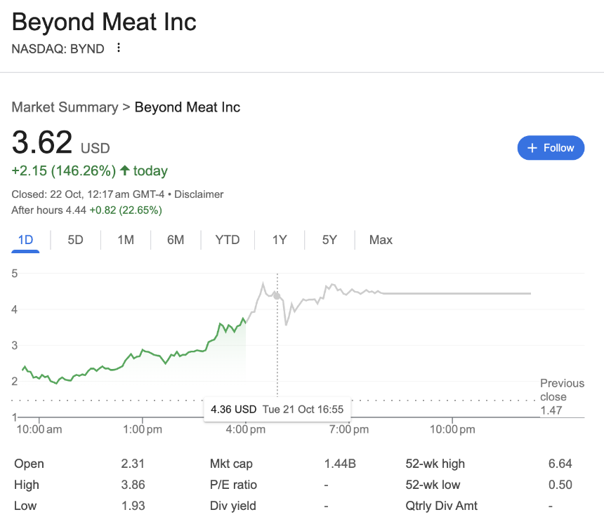Image resolution: width=604 pixels, height=531 pixels.
Task: Click the green up arrow next to today
Action: click(125, 170)
